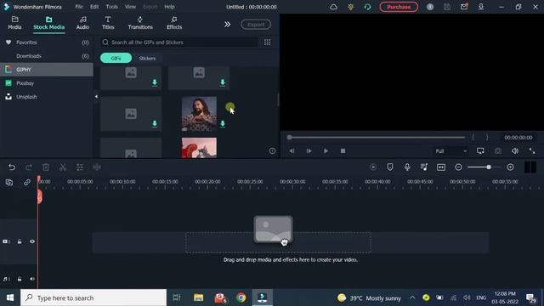Open the View menu
544x306 pixels.
[x=130, y=7]
